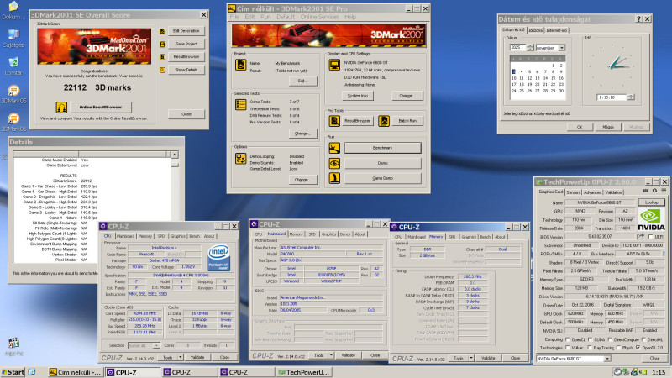Click the Game Demo icon
672x378 pixels.
point(336,179)
